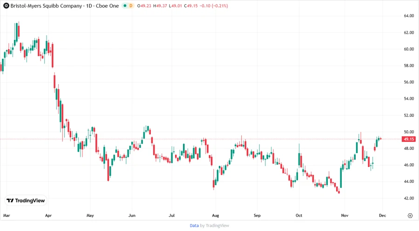The width and height of the screenshot is (419, 231).
Task: Click the high value H49.37
Action: pyautogui.click(x=160, y=6)
